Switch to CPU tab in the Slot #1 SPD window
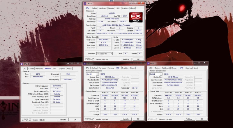 tap(87, 68)
